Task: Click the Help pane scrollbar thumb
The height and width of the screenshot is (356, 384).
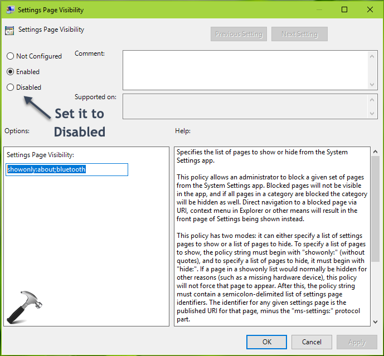Action: tap(375, 209)
